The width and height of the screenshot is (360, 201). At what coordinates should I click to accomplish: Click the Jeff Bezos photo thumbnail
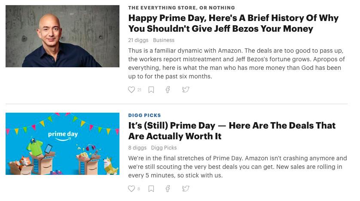tap(62, 36)
